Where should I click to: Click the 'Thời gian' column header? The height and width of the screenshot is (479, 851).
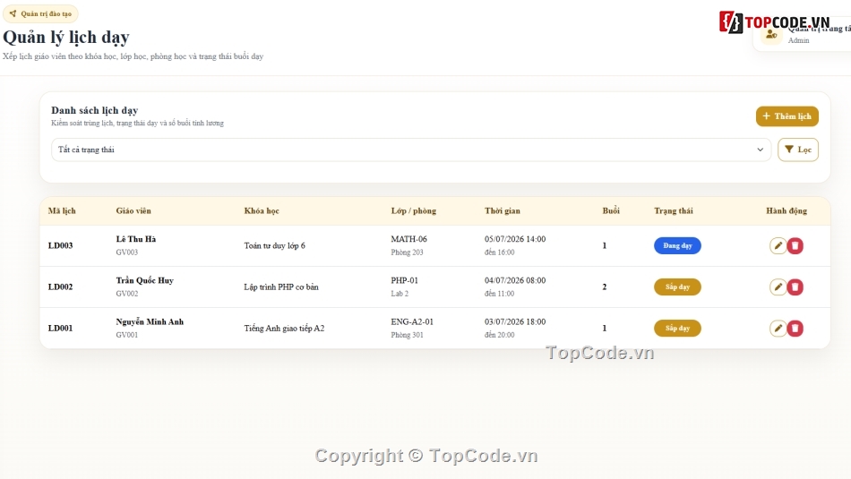point(502,211)
